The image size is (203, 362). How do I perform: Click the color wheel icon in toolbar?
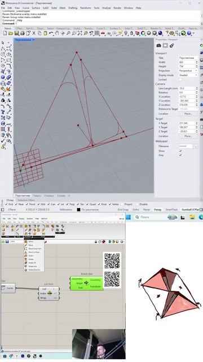[x=143, y=33]
